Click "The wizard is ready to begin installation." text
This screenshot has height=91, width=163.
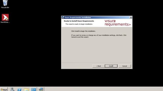click(x=79, y=24)
